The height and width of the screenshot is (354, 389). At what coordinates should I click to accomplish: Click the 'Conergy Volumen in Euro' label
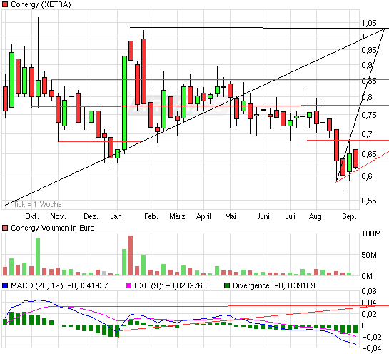point(53,228)
